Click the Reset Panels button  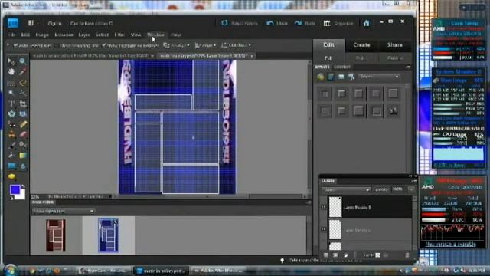(x=240, y=23)
